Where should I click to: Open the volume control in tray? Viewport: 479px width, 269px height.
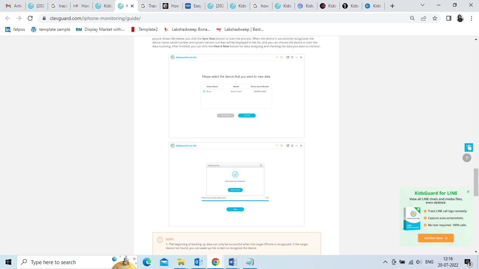pyautogui.click(x=419, y=262)
